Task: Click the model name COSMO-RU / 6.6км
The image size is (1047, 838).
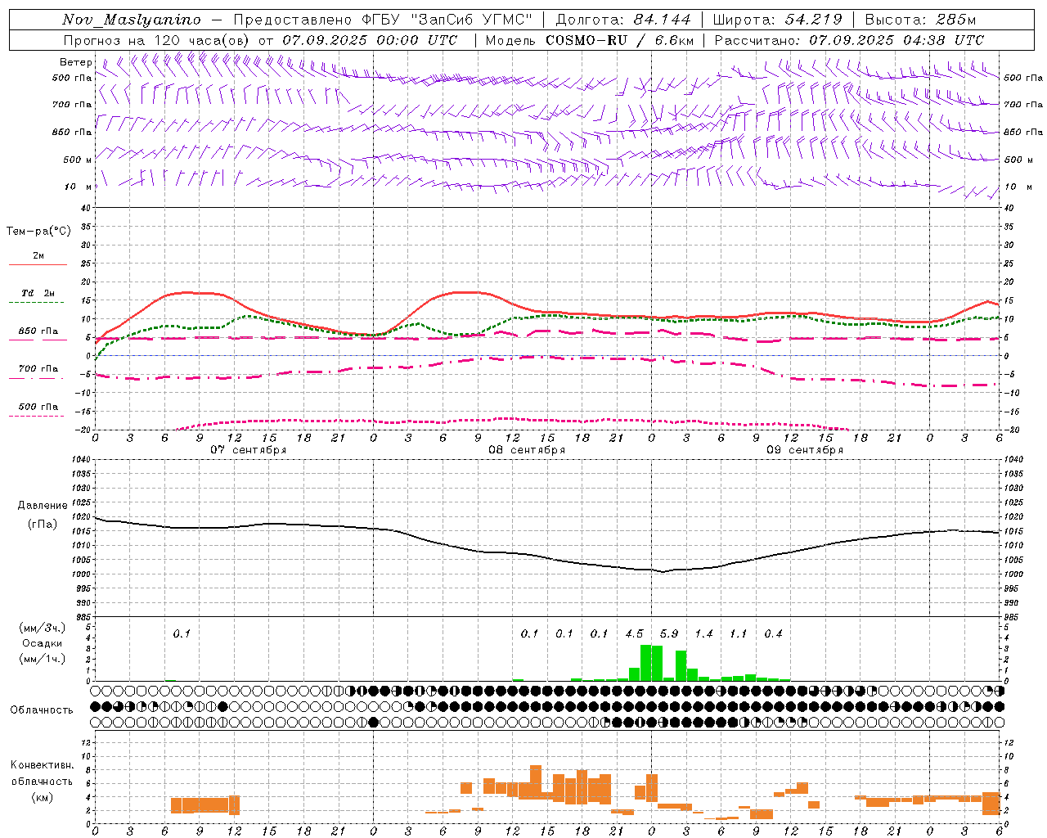Action: [x=619, y=39]
